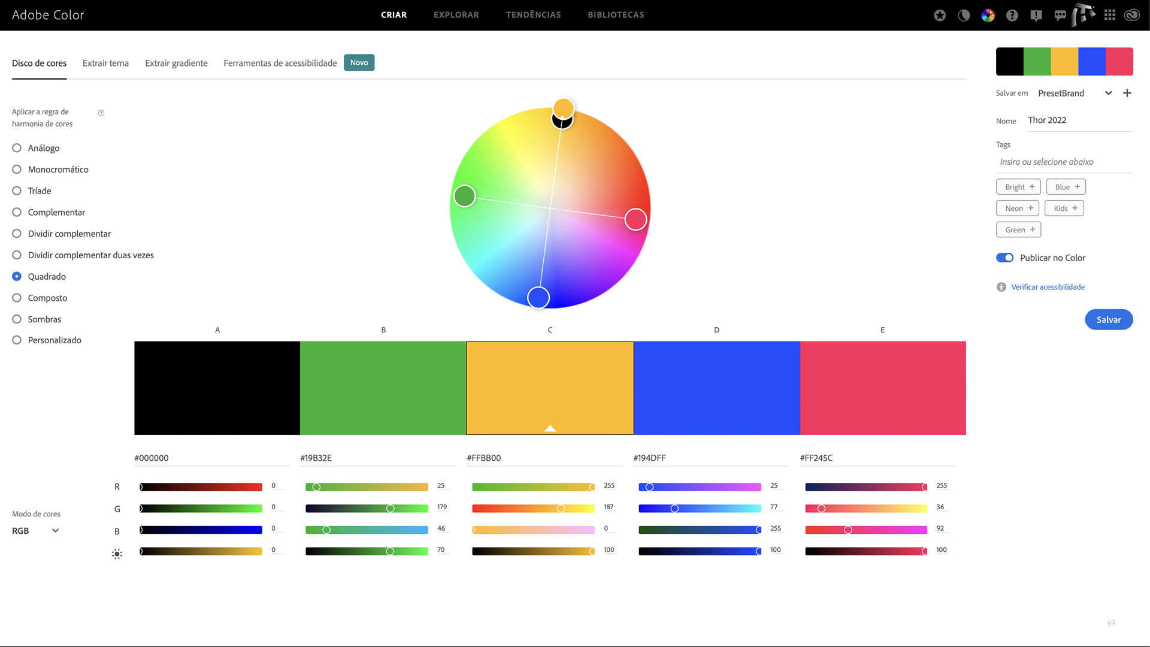This screenshot has height=647, width=1150.
Task: Select the Análogo harmony rule
Action: pos(17,148)
